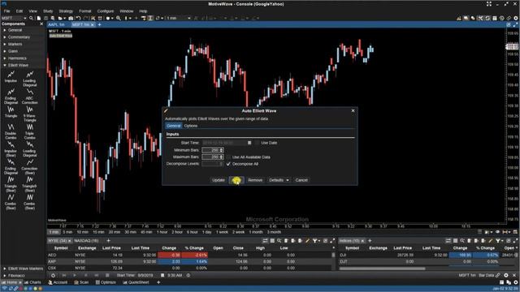Click the filter funnel in Indices panel toolbar
The image size is (520, 292).
point(498,241)
